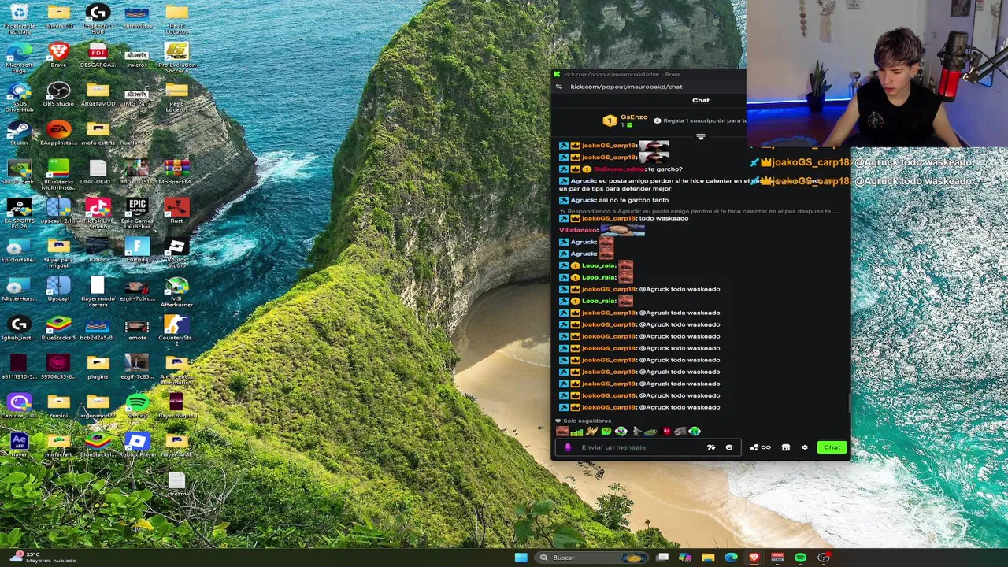Screen dimensions: 1008x567
Task: Click the Regala 1 suscripción banner
Action: pos(699,120)
